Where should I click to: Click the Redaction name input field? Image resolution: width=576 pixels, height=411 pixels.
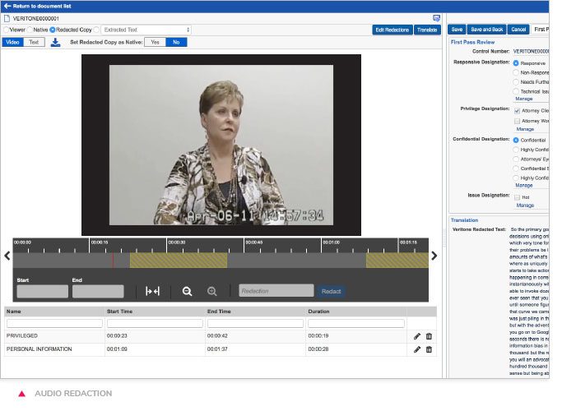point(276,291)
